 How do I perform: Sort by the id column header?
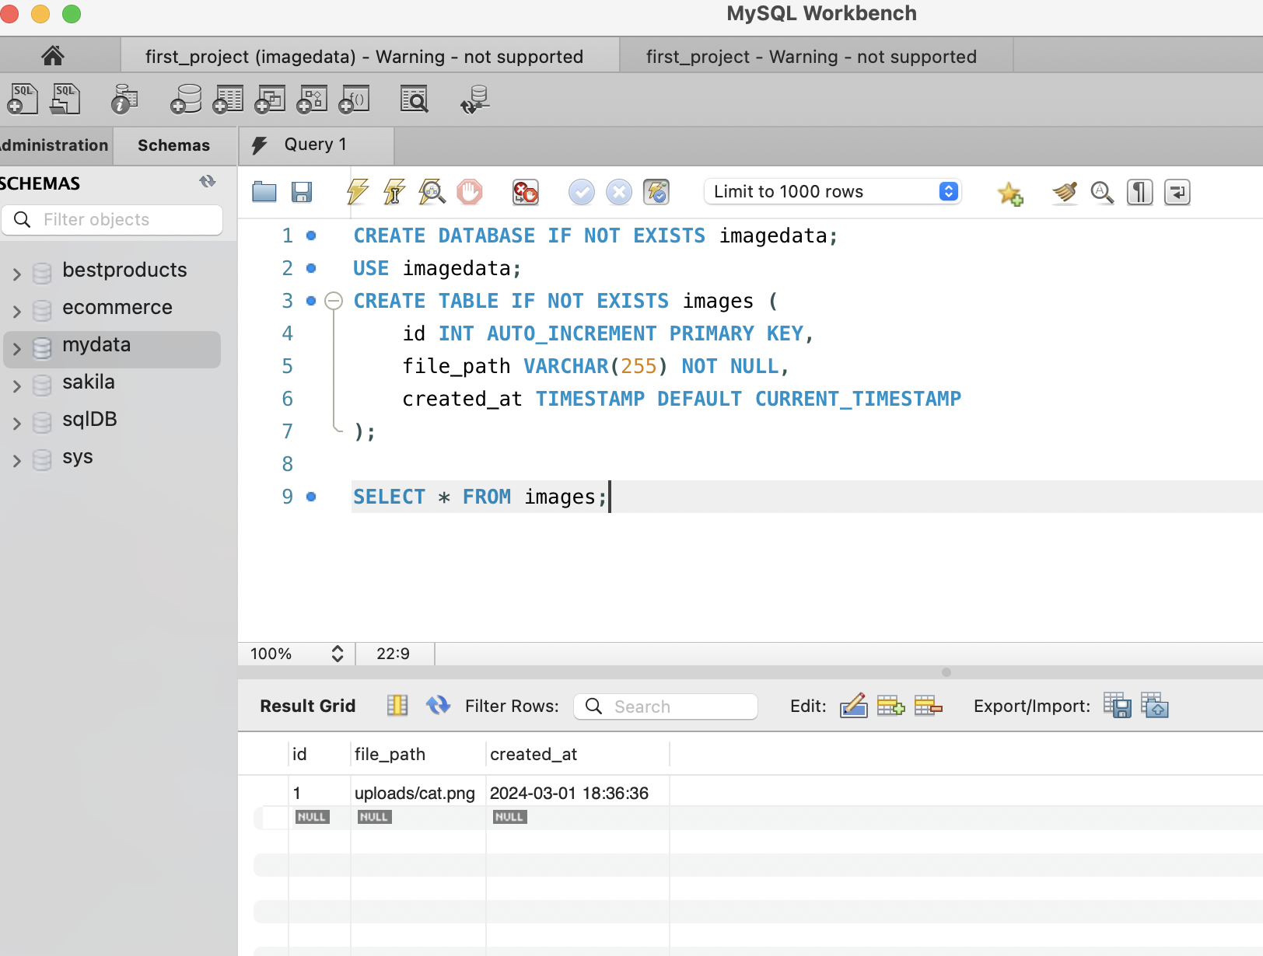click(319, 754)
